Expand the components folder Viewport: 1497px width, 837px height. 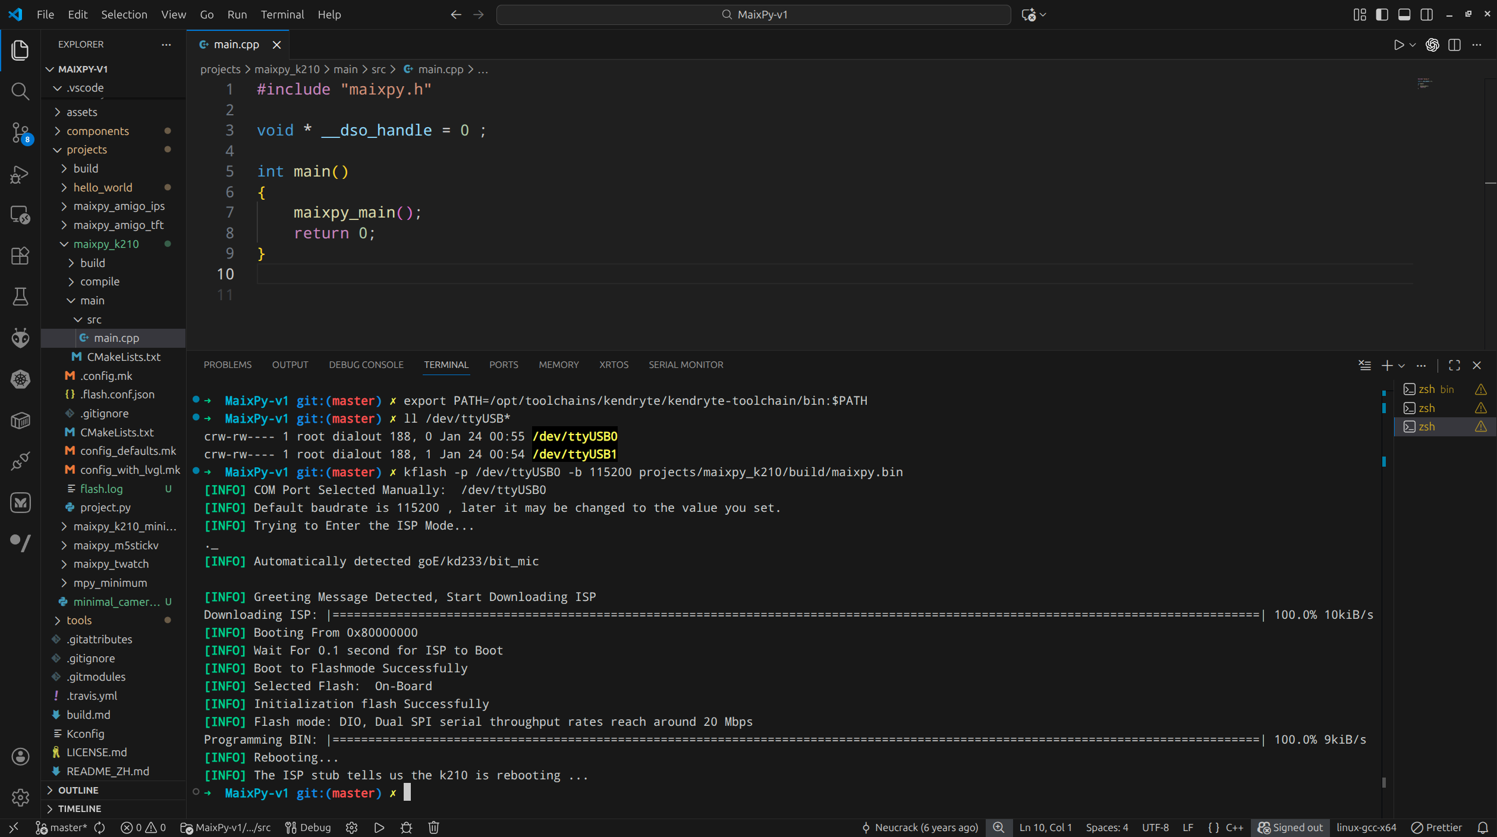(98, 131)
